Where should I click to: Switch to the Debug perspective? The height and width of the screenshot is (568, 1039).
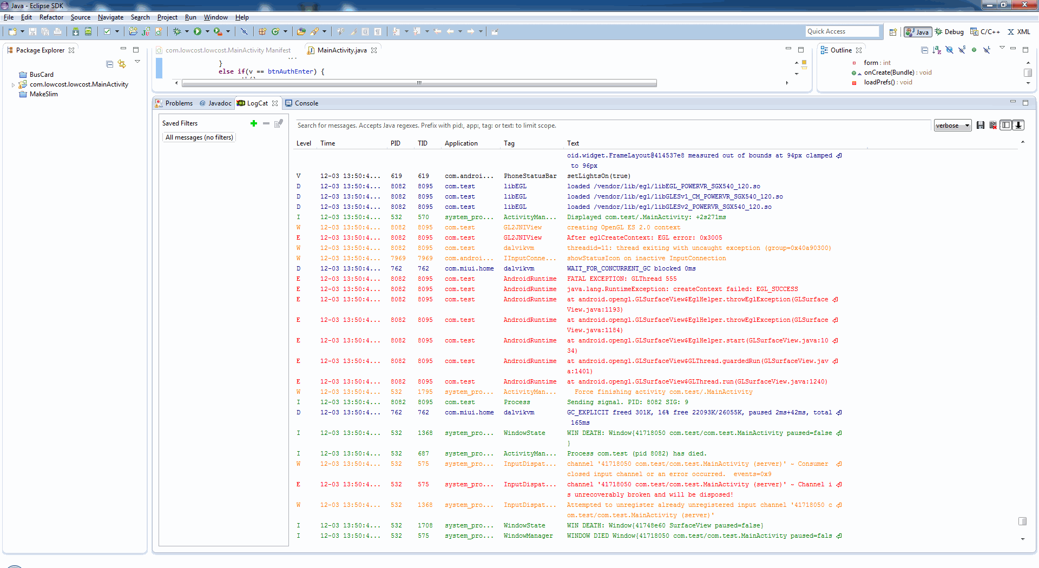[x=949, y=32]
